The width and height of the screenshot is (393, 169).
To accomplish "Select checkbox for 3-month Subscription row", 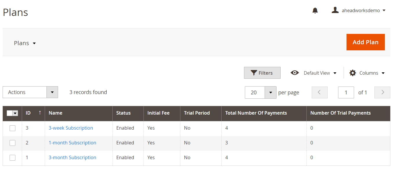I will click(x=12, y=158).
